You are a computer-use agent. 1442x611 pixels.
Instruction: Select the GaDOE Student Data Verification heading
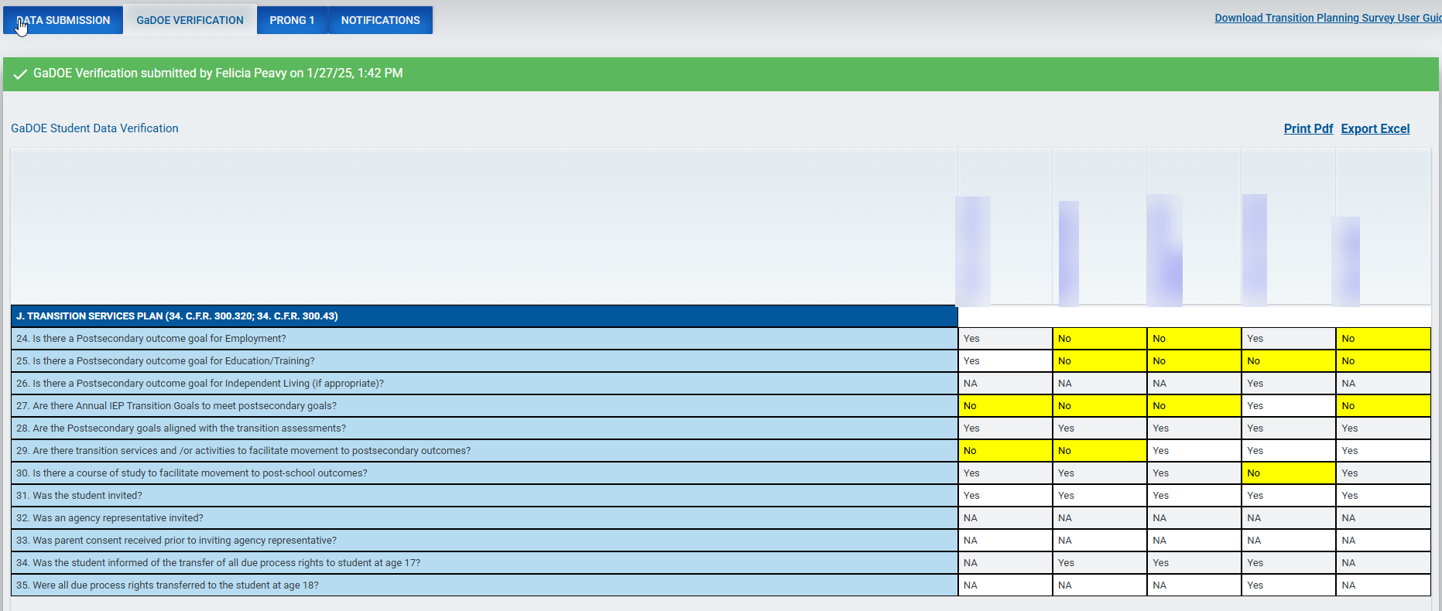tap(94, 128)
